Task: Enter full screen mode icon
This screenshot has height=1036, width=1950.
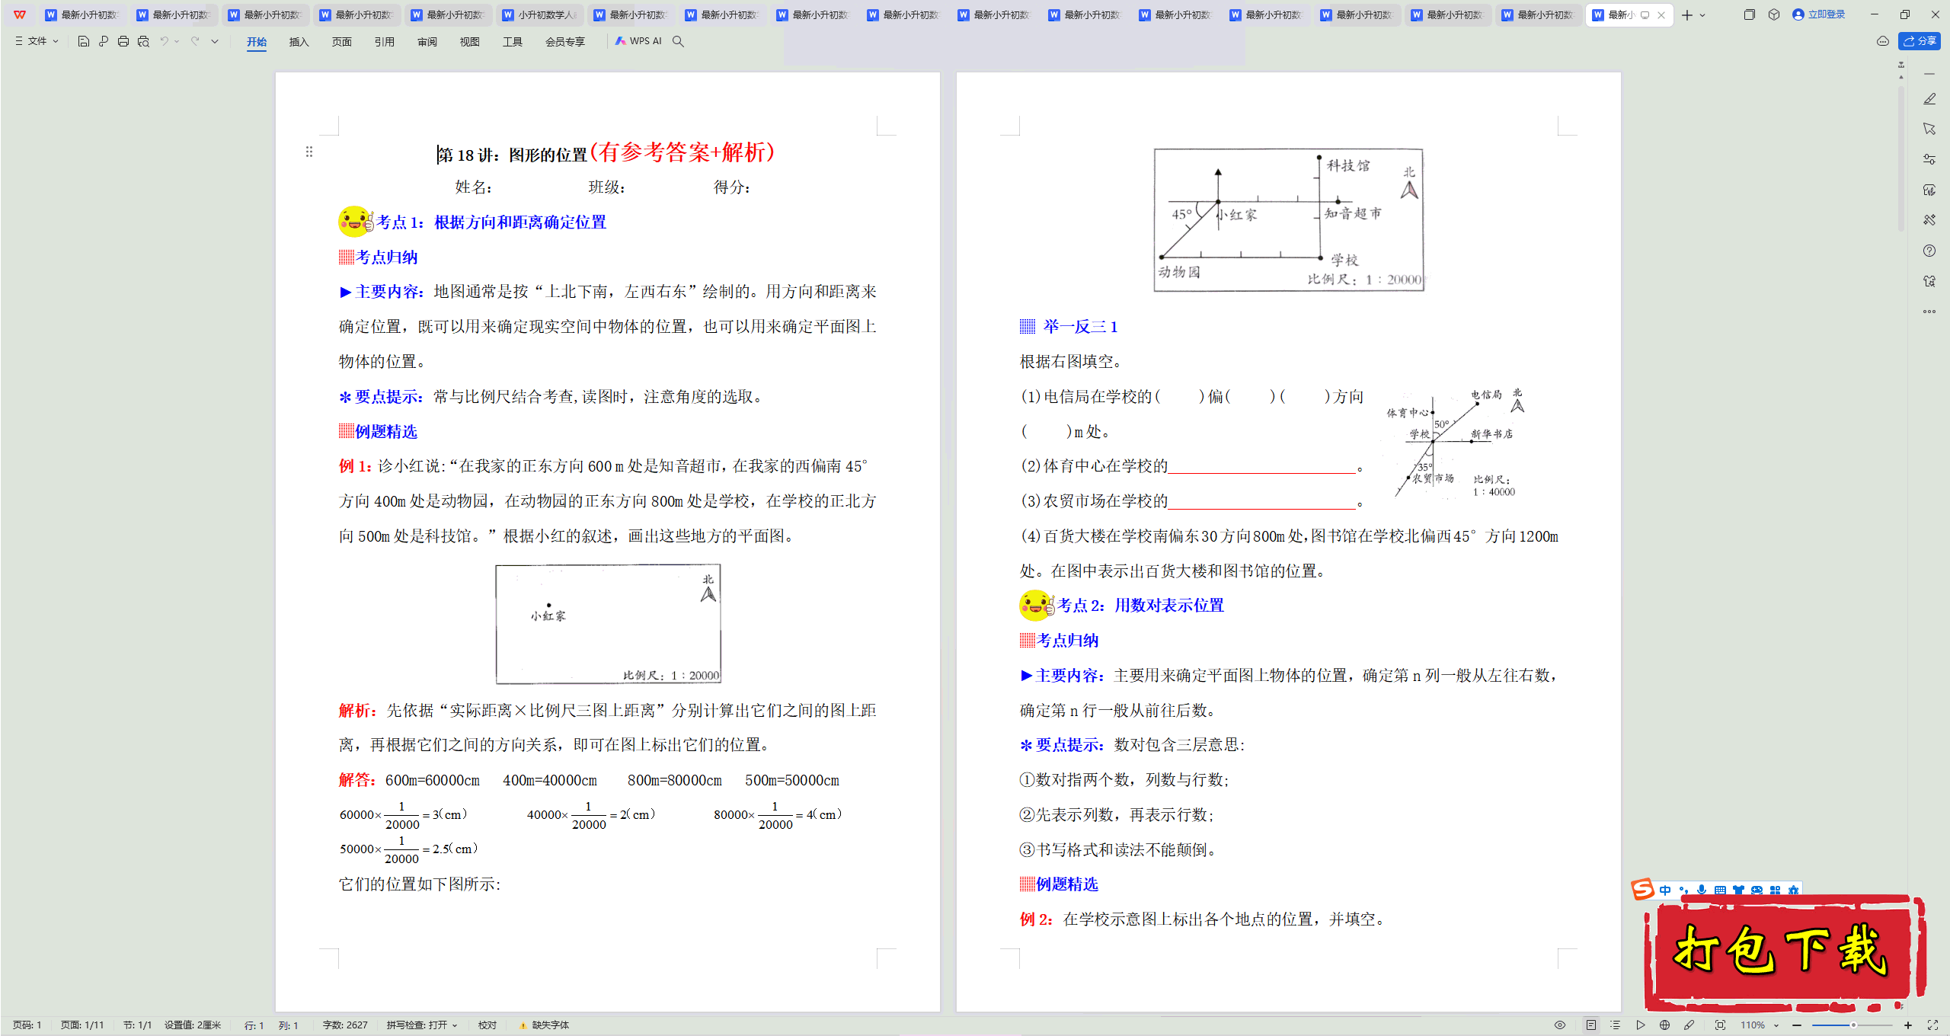Action: pyautogui.click(x=1932, y=1025)
